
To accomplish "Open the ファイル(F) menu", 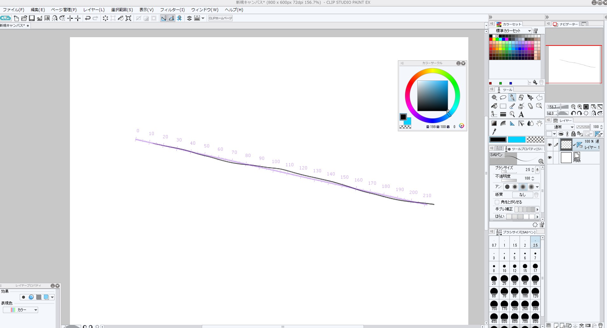I will coord(14,10).
